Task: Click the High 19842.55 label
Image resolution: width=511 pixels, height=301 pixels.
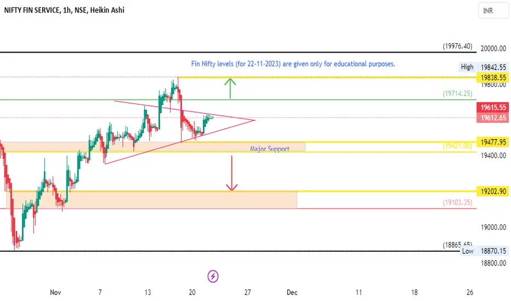Action: (x=484, y=67)
